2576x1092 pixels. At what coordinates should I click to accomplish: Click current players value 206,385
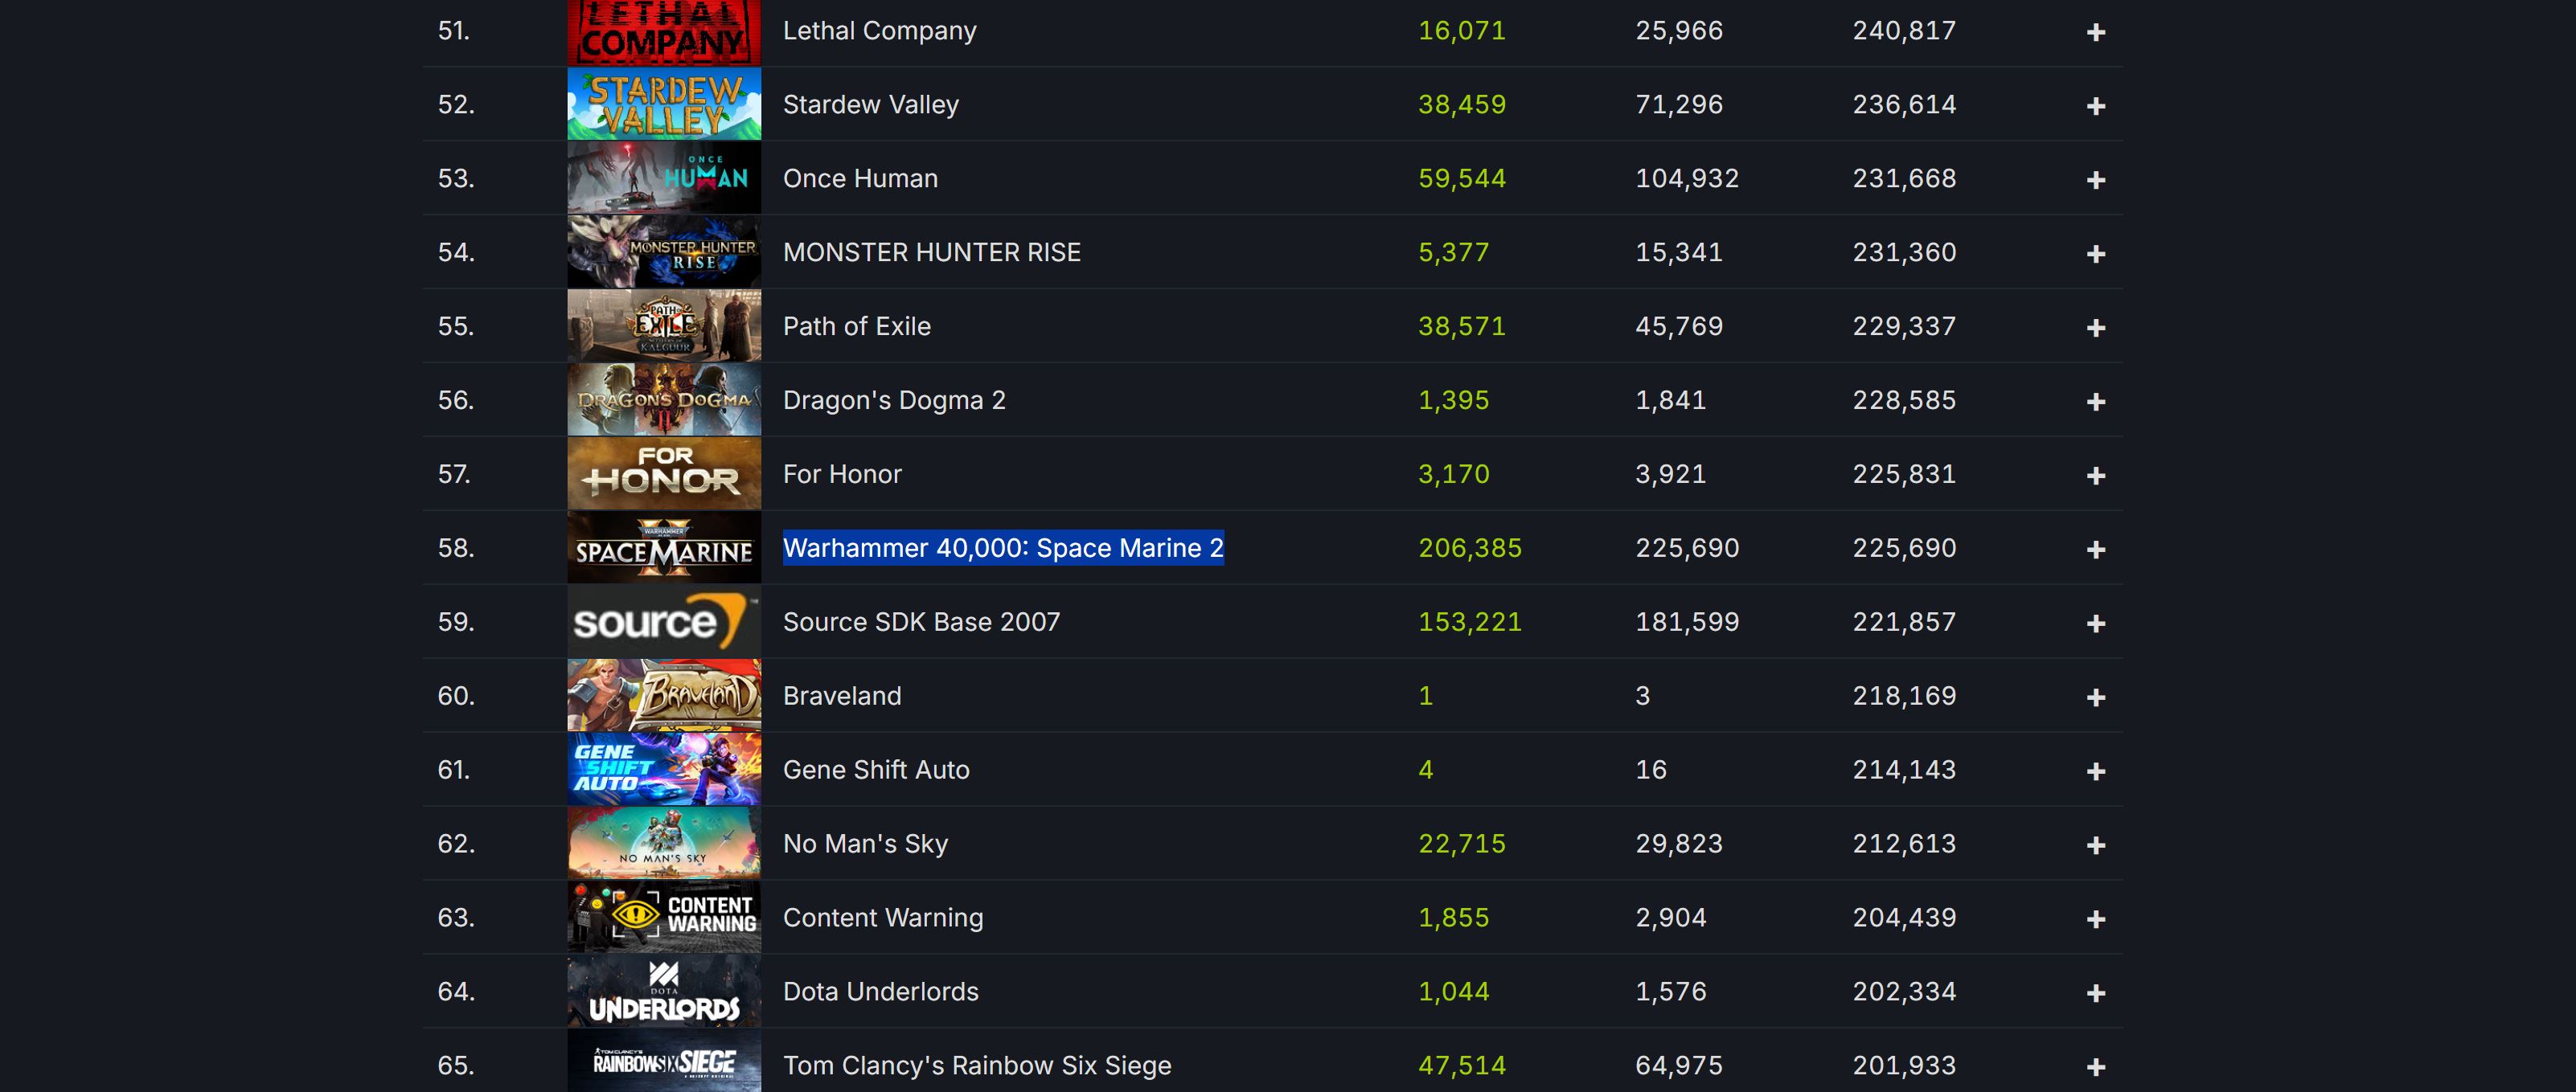[1470, 549]
